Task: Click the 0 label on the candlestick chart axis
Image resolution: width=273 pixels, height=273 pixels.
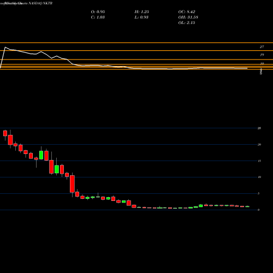Action: click(258, 210)
